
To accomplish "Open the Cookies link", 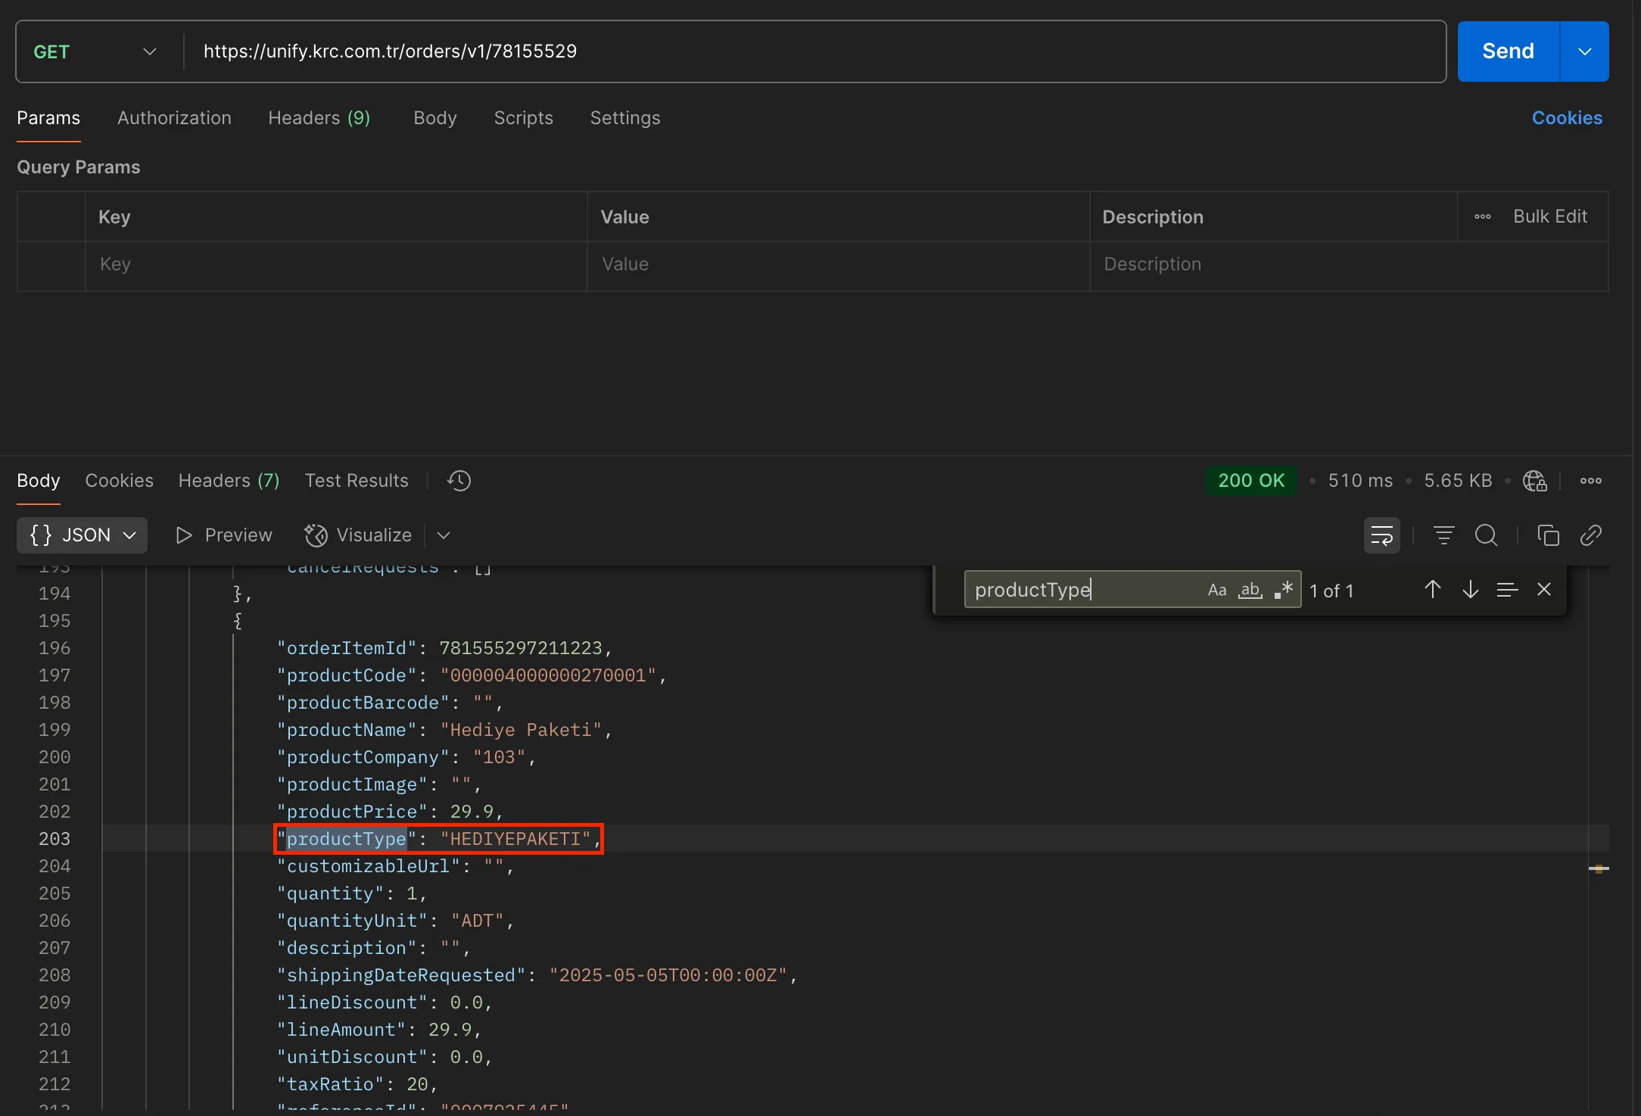I will pyautogui.click(x=1567, y=118).
